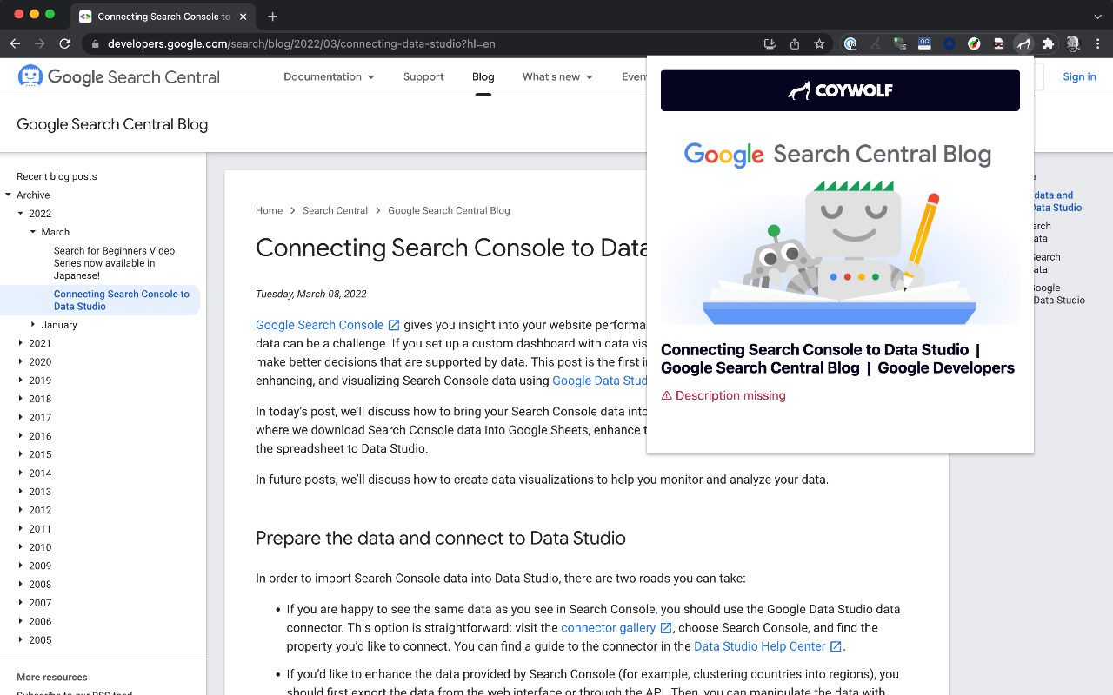Open the Chrome Extensions puzzle icon
Screen dimensions: 1113x695
(1048, 43)
